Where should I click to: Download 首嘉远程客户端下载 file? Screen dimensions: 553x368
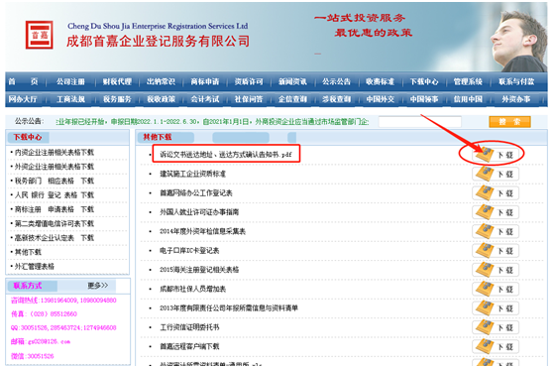point(496,346)
